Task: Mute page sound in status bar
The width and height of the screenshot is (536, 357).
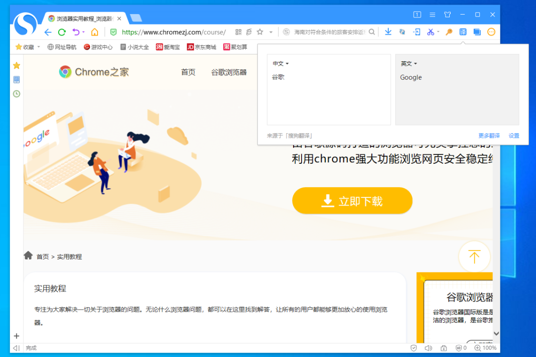Action: coord(428,348)
